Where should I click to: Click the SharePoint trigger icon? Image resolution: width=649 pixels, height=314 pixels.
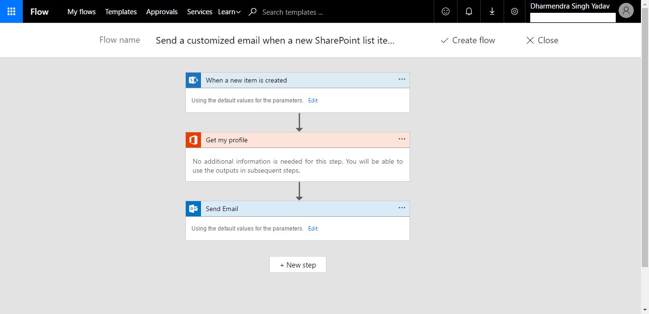click(x=193, y=80)
